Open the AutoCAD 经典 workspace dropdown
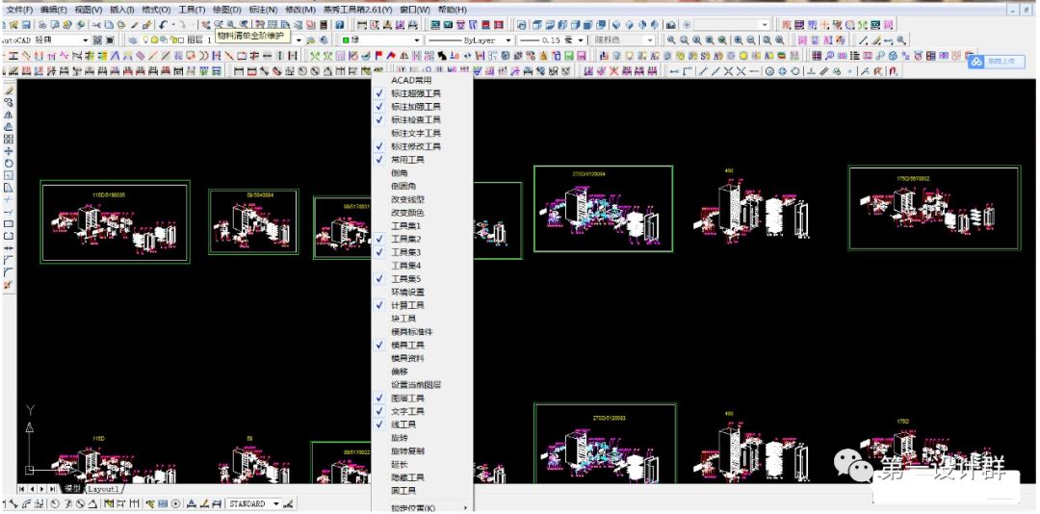The width and height of the screenshot is (1040, 514). click(85, 39)
